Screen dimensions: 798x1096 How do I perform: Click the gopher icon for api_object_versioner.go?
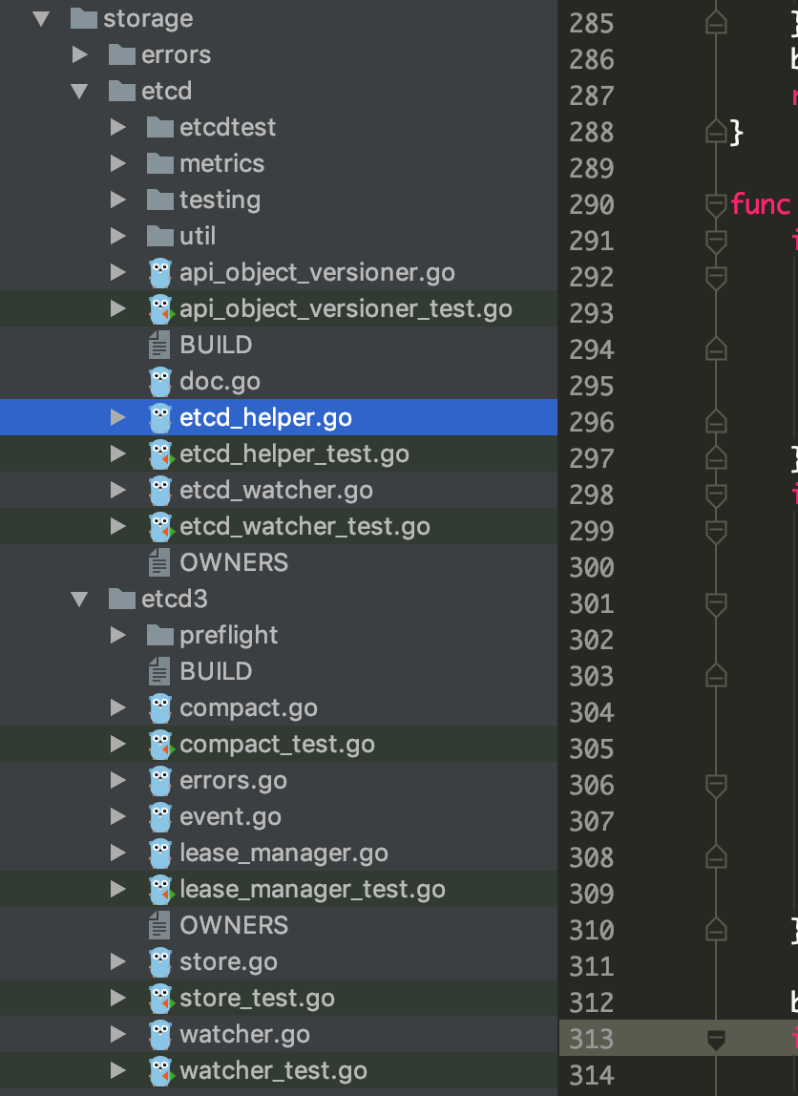160,273
